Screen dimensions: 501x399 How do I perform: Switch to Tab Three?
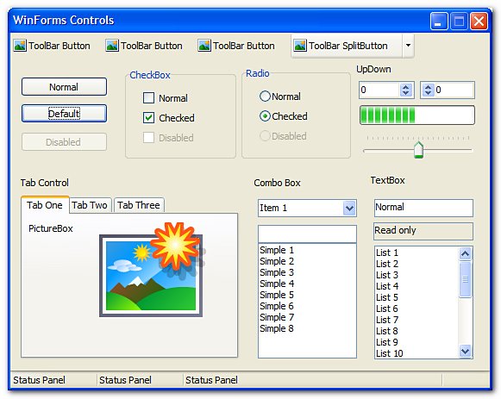(139, 205)
